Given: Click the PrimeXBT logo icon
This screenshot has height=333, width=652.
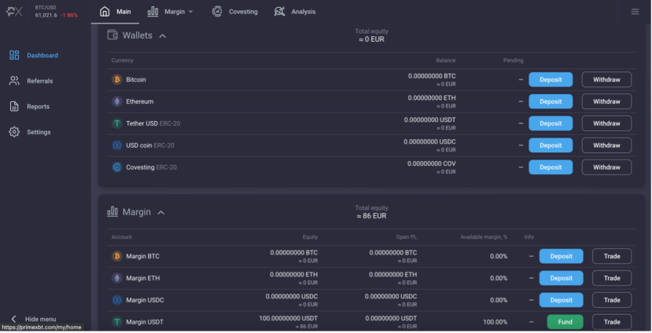Looking at the screenshot, I should 14,12.
